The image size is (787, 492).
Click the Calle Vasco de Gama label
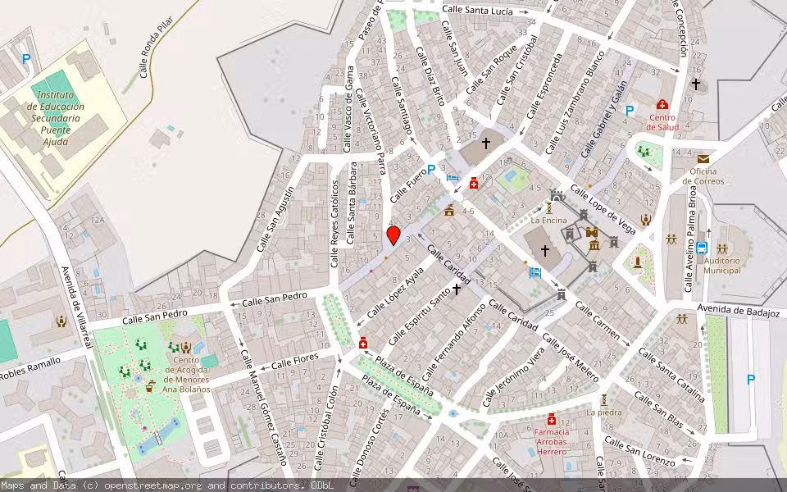(349, 109)
